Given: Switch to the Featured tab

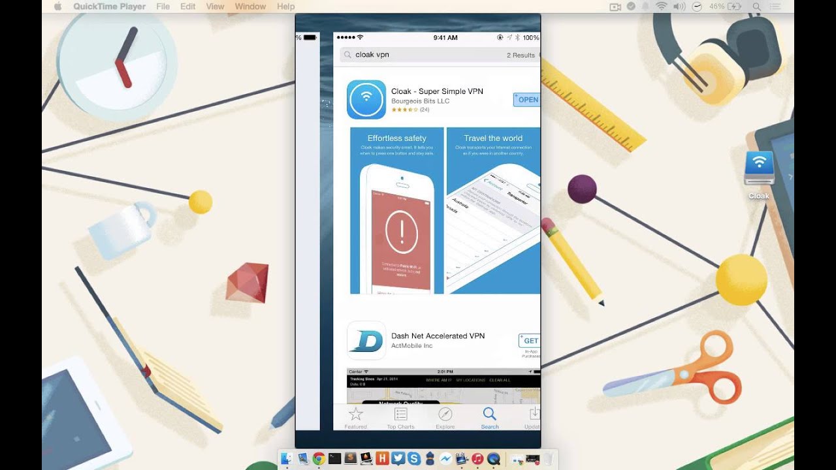Looking at the screenshot, I should point(356,418).
